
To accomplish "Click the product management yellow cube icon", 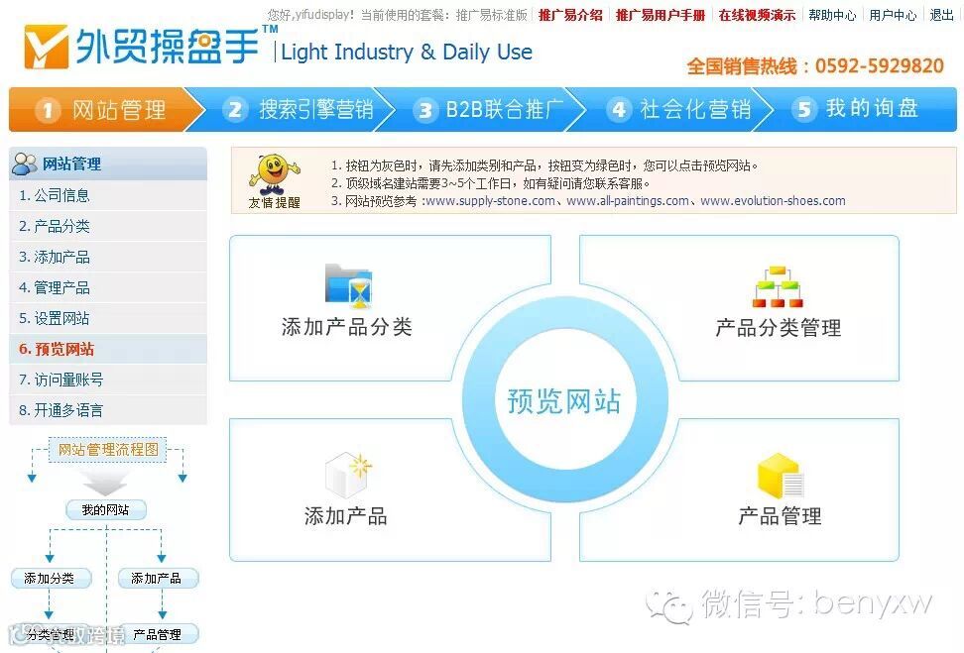I will click(781, 476).
